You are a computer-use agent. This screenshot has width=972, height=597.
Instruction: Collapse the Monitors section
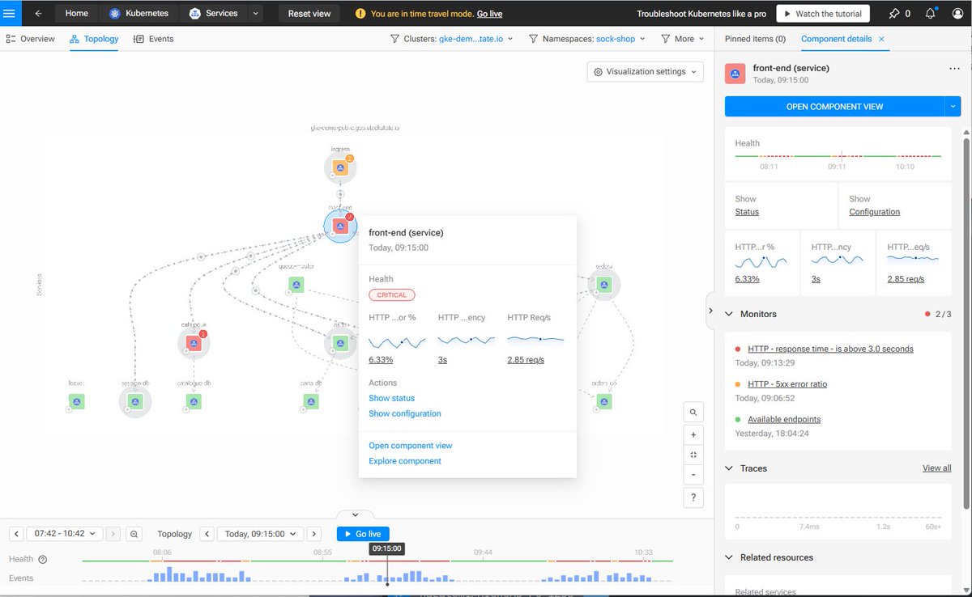(x=730, y=314)
